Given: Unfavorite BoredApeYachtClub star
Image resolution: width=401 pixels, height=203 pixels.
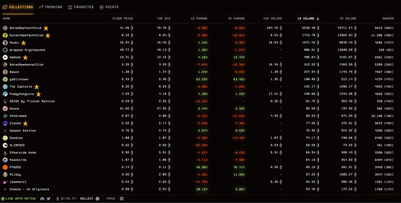Looking at the screenshot, I should tap(46, 28).
